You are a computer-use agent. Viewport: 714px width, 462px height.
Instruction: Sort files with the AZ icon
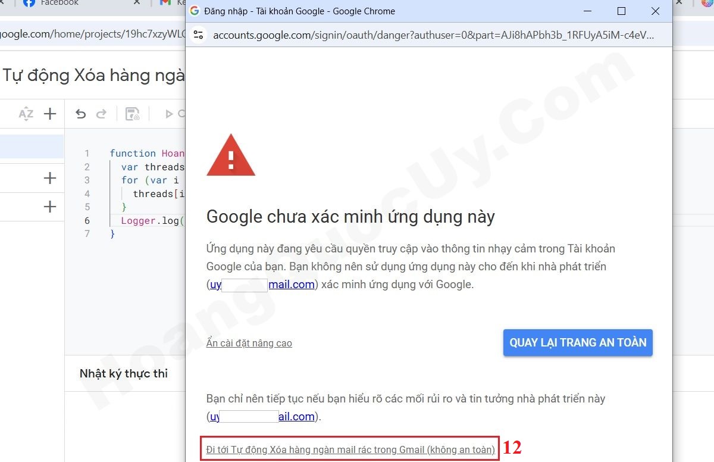[26, 114]
